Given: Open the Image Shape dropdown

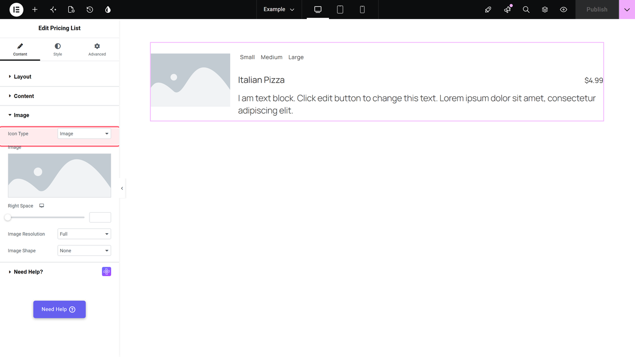Looking at the screenshot, I should tap(84, 251).
